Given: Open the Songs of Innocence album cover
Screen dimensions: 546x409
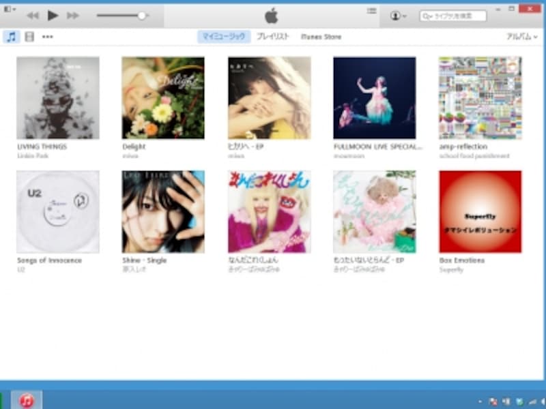Looking at the screenshot, I should click(58, 212).
